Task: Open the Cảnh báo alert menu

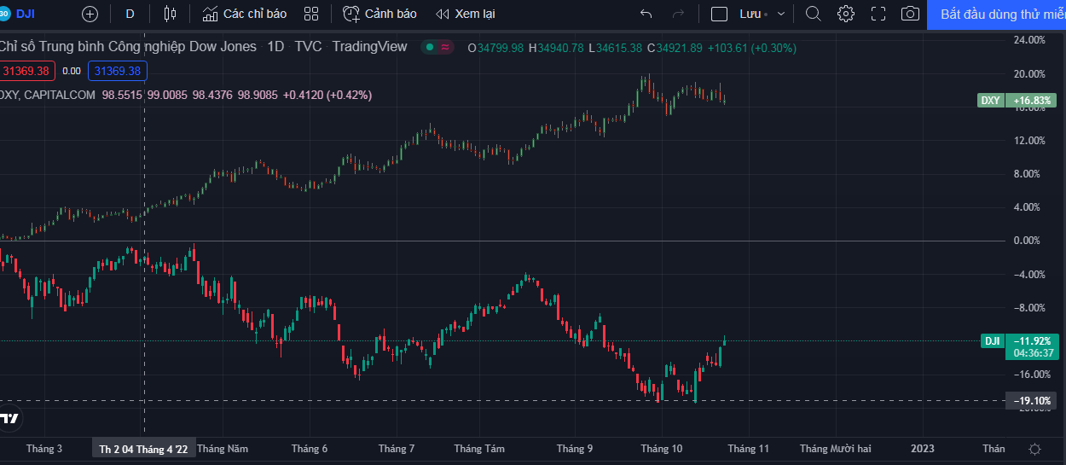Action: (x=380, y=14)
